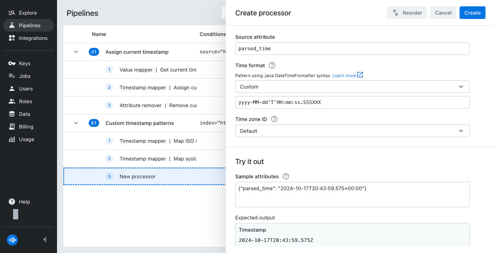Click the Sample attributes help icon
The image size is (495, 253).
click(x=286, y=176)
